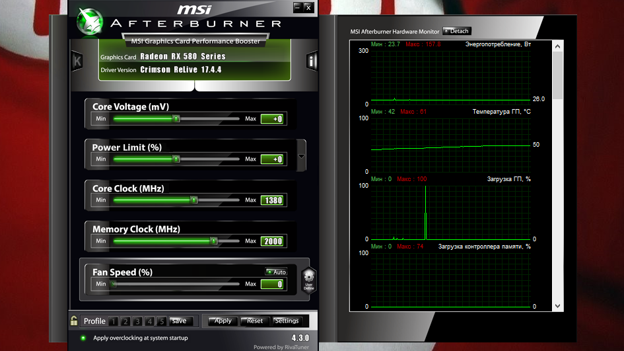
Task: Click the Загрузка ГП usage graph
Action: click(450, 212)
